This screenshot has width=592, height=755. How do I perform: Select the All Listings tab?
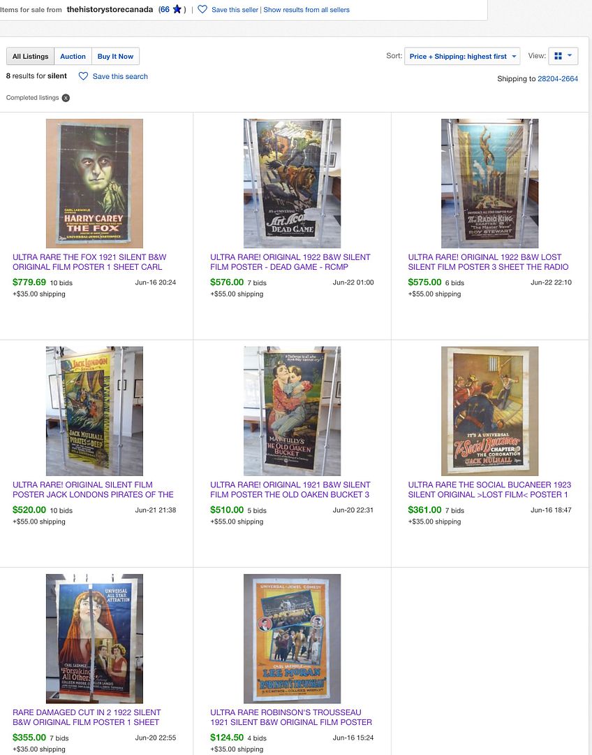pos(30,57)
